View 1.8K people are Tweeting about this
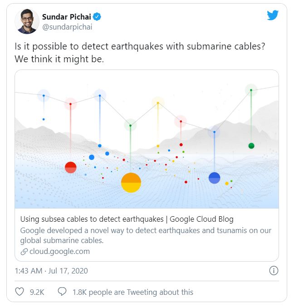The image size is (294, 308). point(132,292)
